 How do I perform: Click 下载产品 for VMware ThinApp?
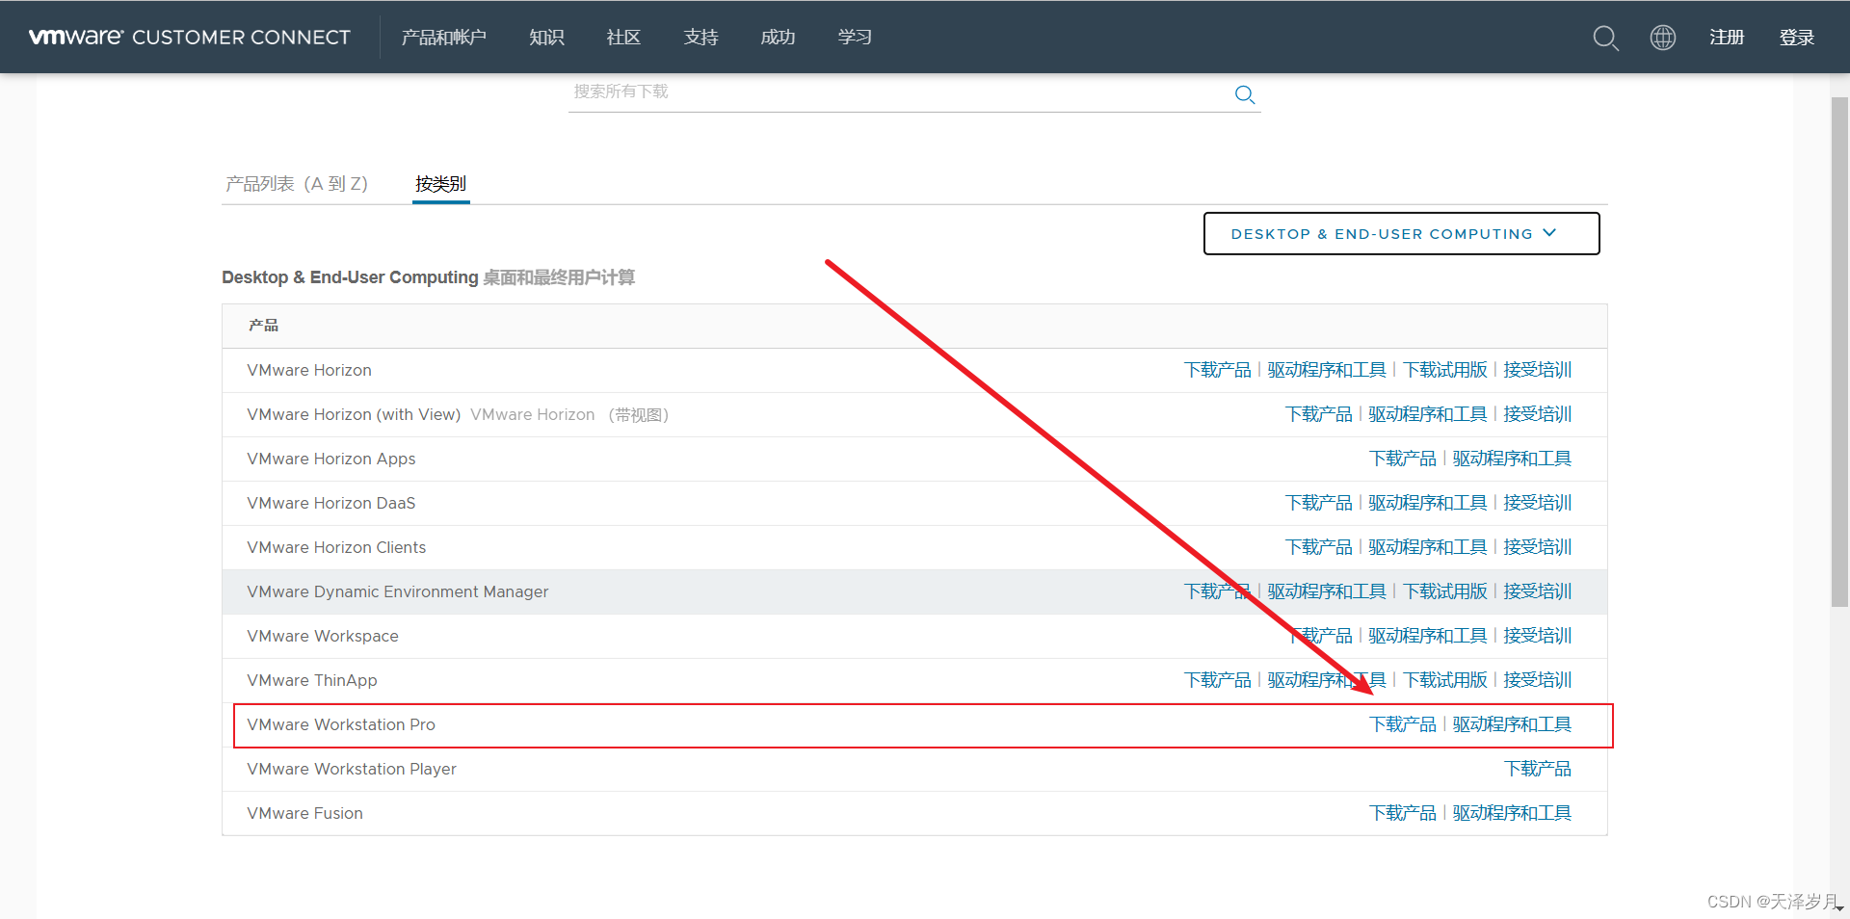pos(1218,680)
